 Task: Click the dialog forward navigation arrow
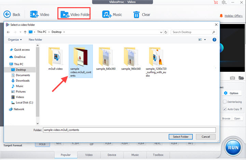(15, 32)
